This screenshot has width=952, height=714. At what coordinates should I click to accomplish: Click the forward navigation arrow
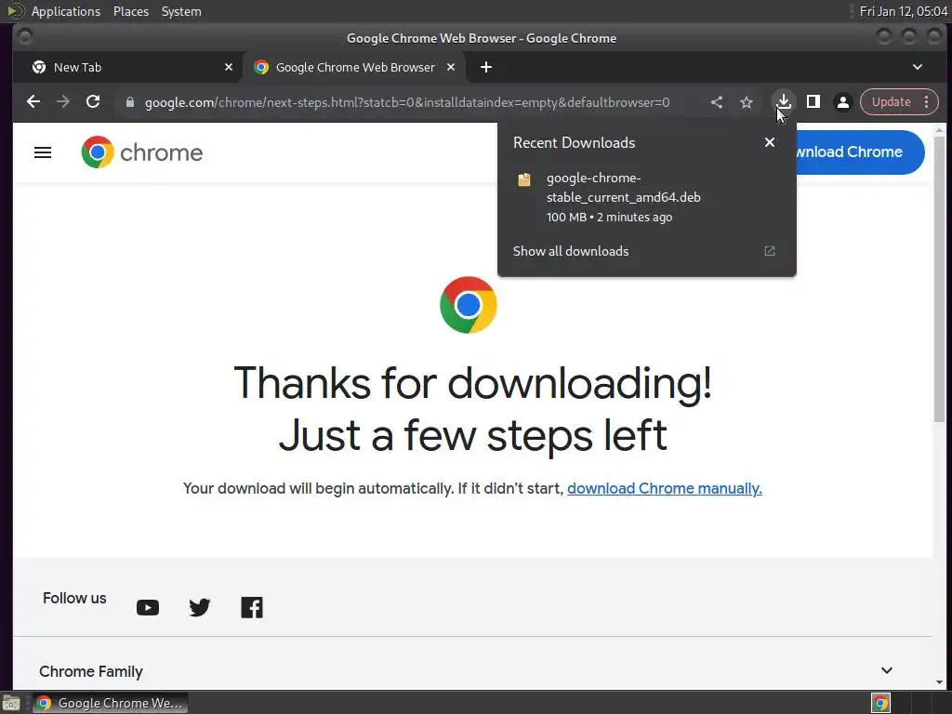63,102
